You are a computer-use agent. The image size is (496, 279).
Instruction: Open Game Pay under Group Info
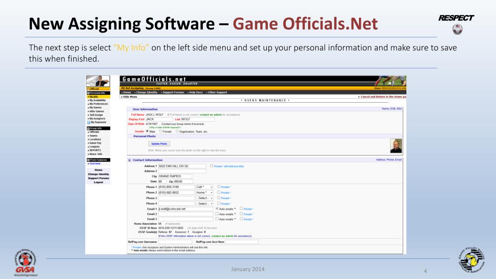[95, 143]
